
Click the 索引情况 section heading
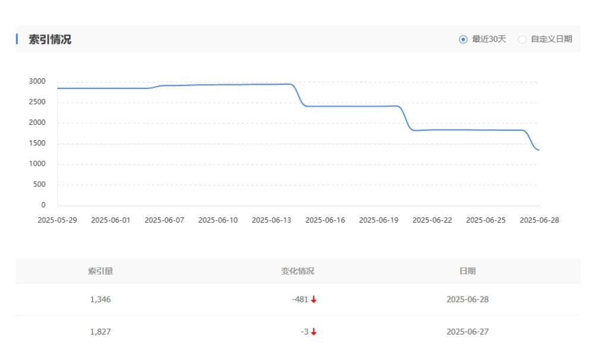50,39
